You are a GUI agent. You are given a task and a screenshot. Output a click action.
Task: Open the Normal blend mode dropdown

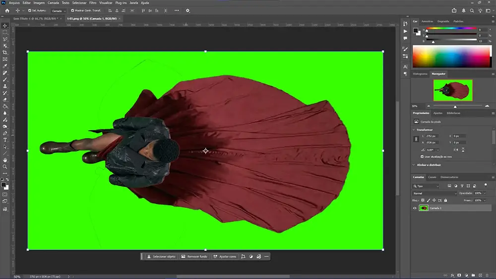coord(434,193)
